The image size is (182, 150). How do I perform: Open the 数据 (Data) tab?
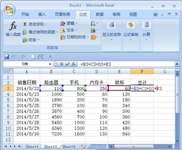pyautogui.click(x=100, y=15)
